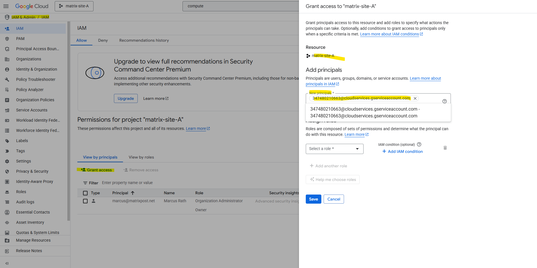537x268 pixels.
Task: Click the trash icon to delete role
Action: tap(445, 148)
